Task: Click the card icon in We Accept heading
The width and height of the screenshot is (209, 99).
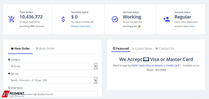Action: pyautogui.click(x=146, y=59)
